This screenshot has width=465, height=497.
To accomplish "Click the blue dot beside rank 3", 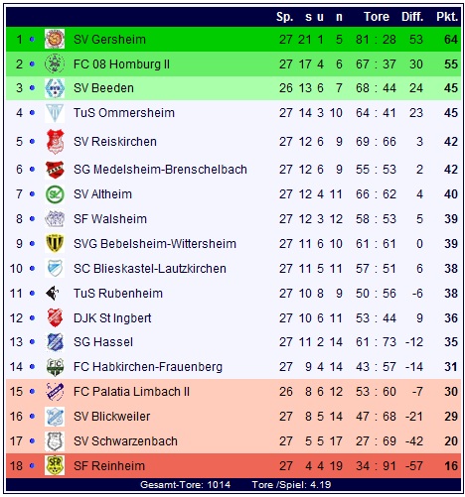I will click(x=32, y=88).
